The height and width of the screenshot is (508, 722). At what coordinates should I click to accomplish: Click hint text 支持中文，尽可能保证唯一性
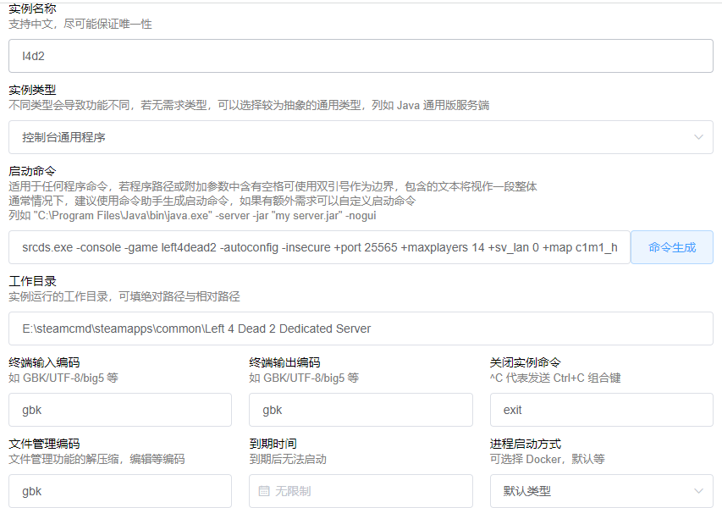(80, 24)
